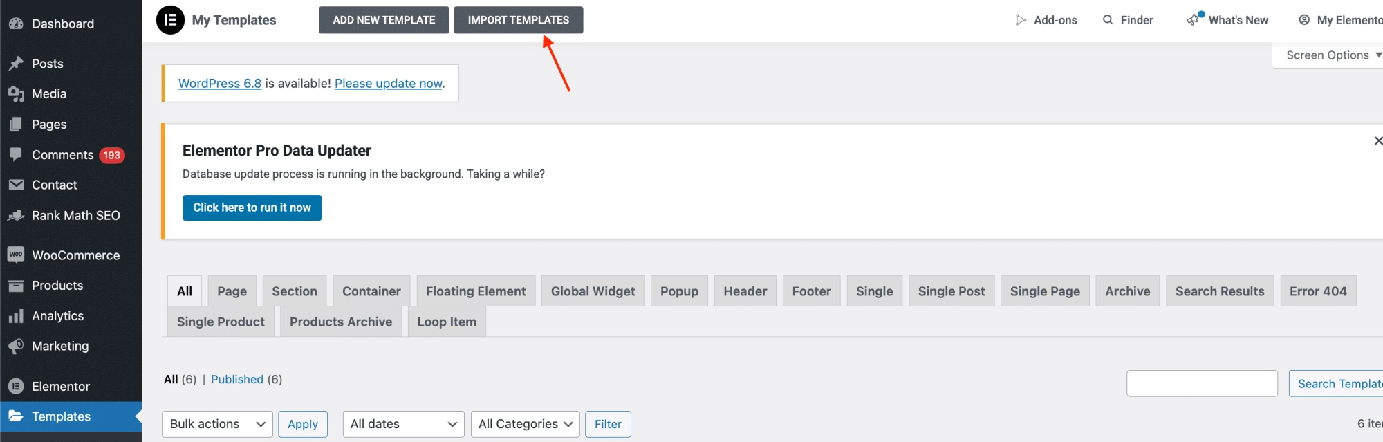Click the Posts pin icon in sidebar
The height and width of the screenshot is (442, 1383).
click(16, 64)
